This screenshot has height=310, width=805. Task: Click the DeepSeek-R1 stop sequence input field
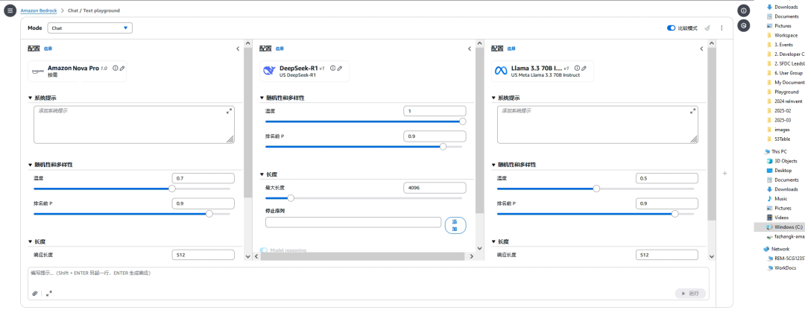pyautogui.click(x=353, y=222)
